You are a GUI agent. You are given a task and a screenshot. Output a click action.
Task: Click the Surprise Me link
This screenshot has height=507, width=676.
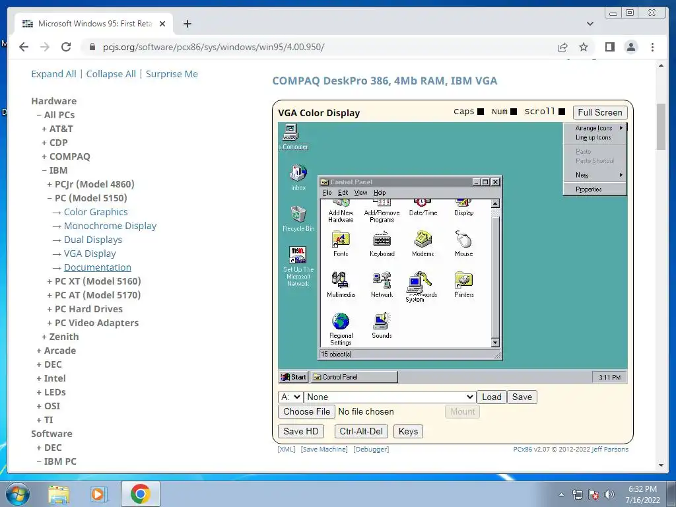pos(172,74)
